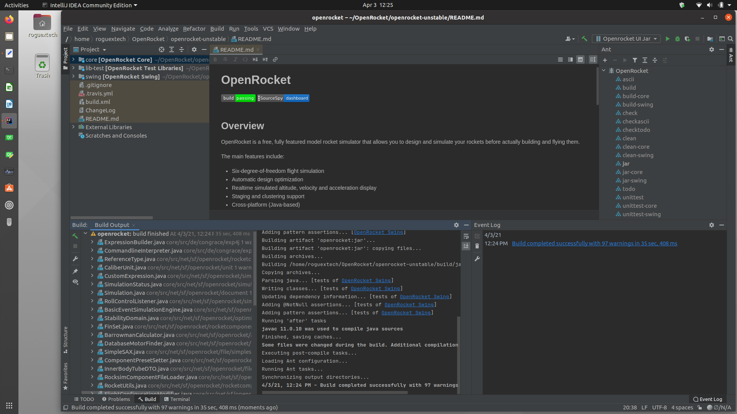This screenshot has height=414, width=737.
Task: Toggle soft-wrap in Build Output console
Action: click(x=466, y=236)
